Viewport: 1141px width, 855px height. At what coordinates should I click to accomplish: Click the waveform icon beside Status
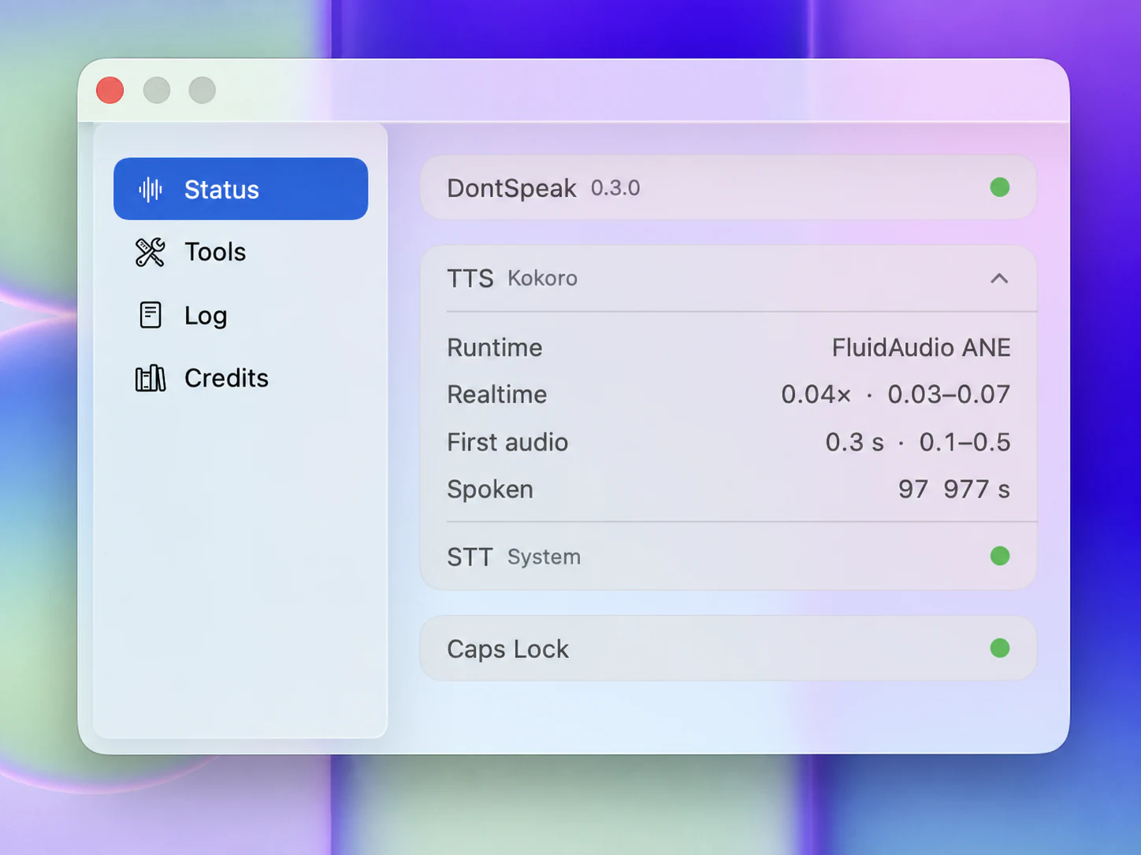pos(151,189)
